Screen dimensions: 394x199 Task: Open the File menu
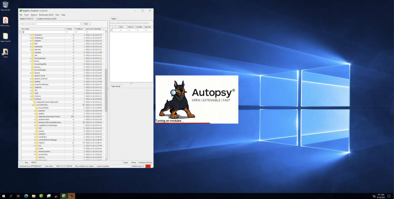pyautogui.click(x=21, y=15)
